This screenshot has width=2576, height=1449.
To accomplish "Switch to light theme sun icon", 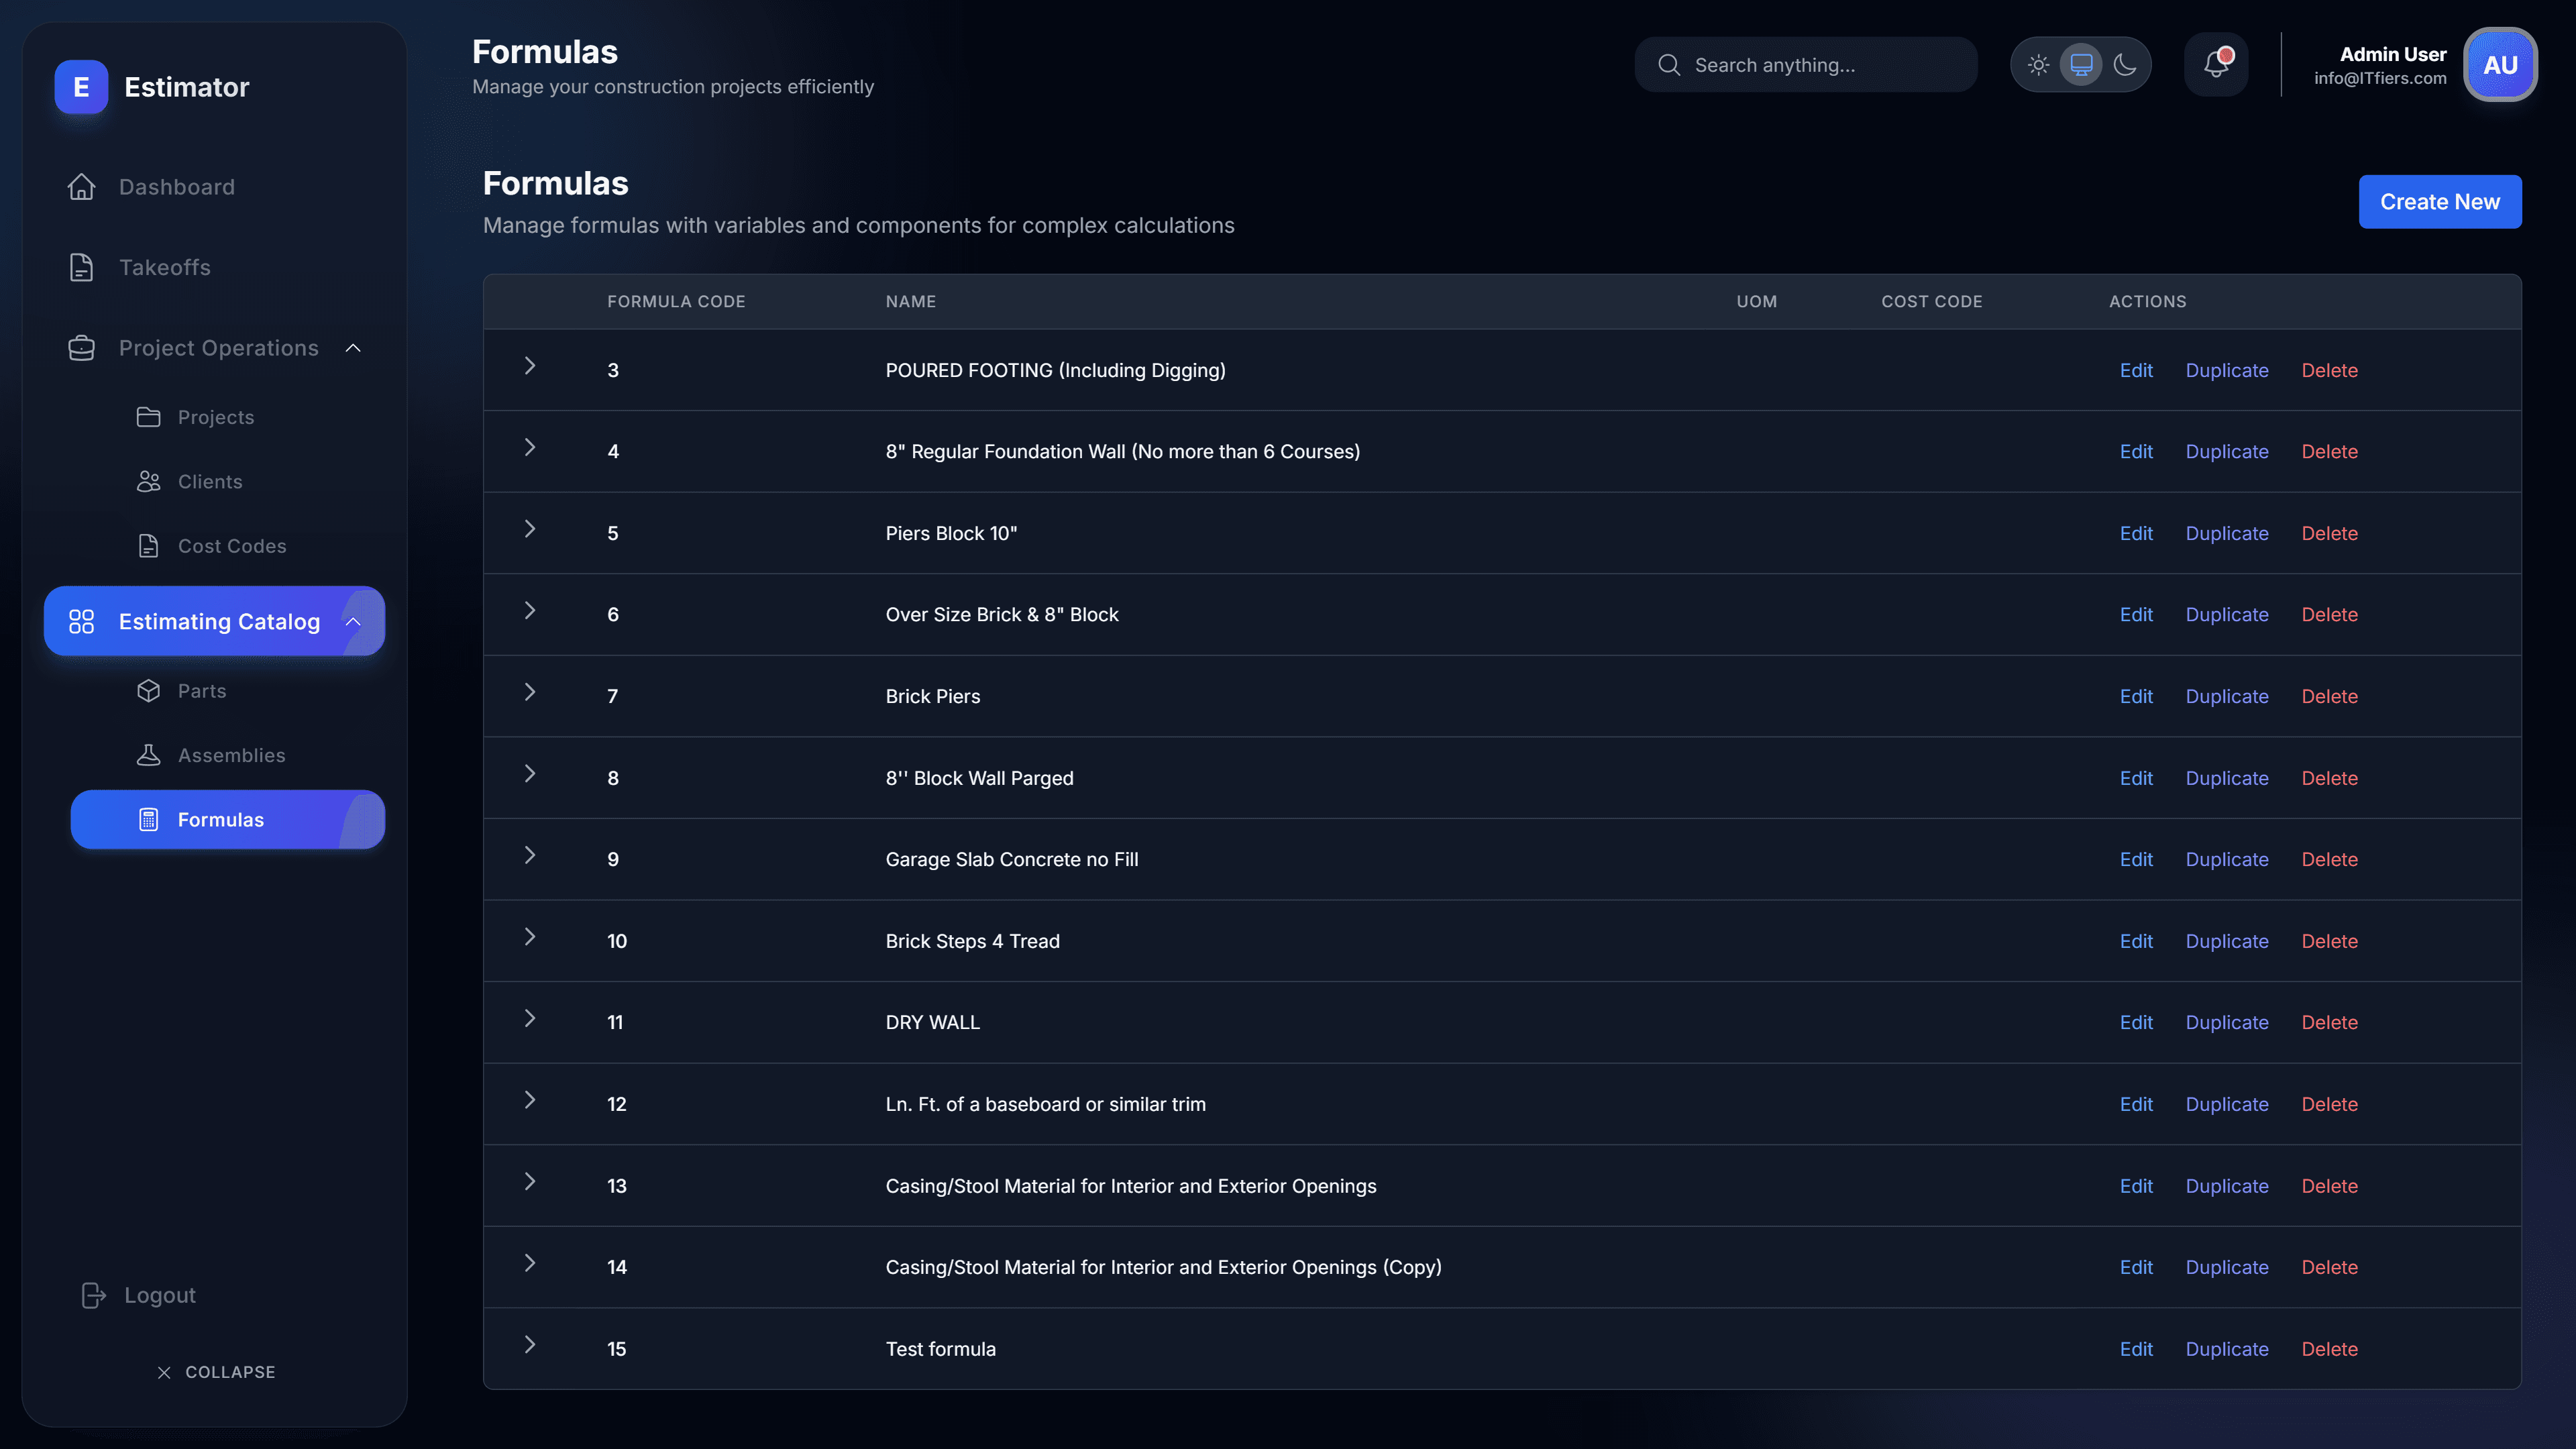I will 2038,65.
